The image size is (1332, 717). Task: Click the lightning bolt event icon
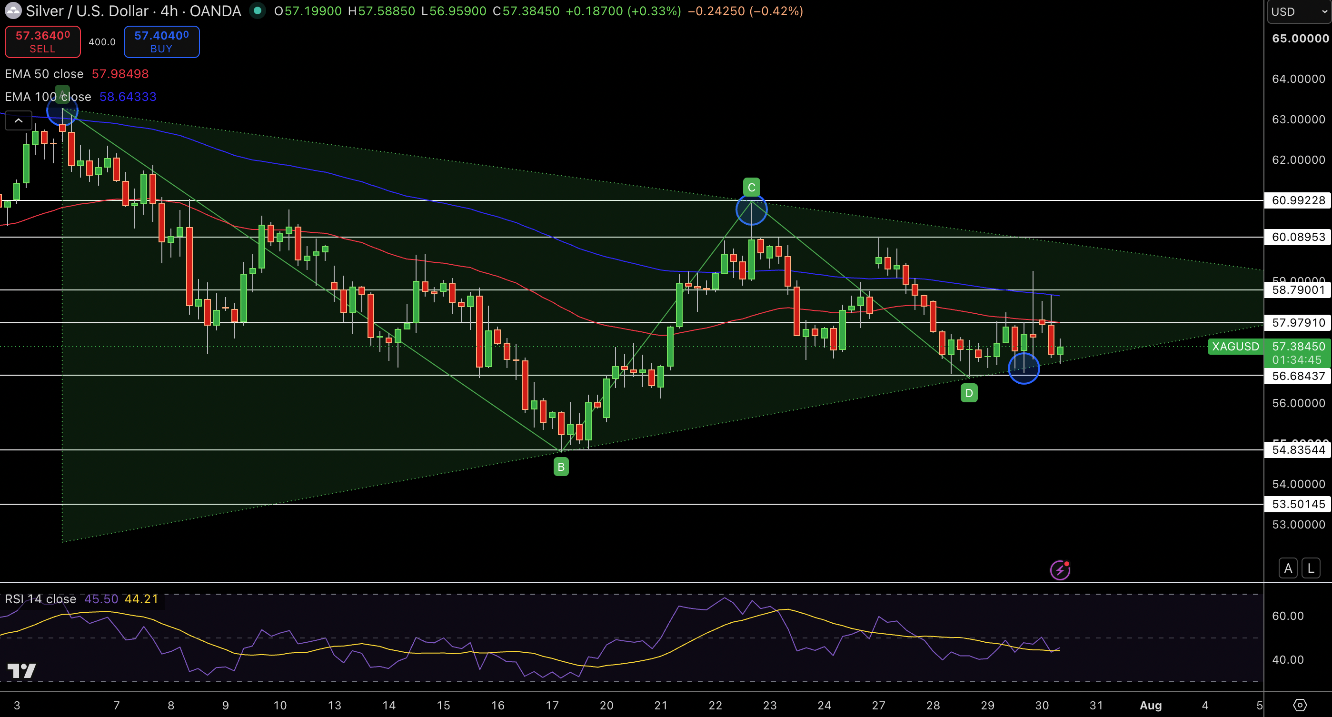click(1060, 570)
